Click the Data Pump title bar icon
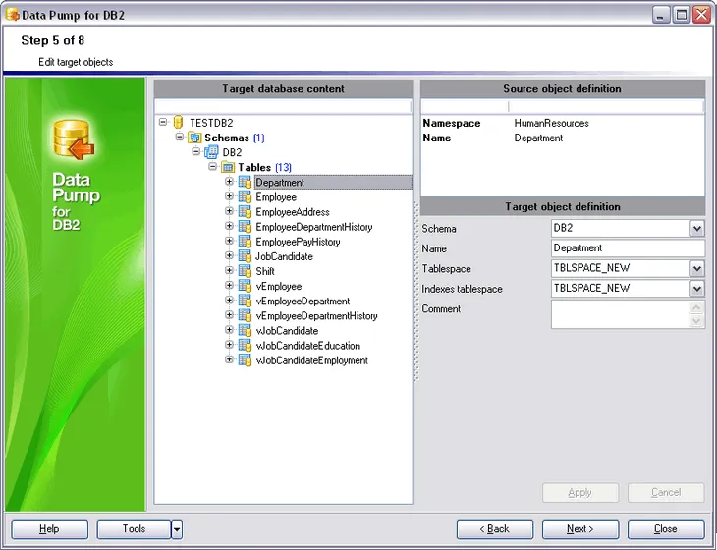Image resolution: width=717 pixels, height=550 pixels. pos(13,15)
